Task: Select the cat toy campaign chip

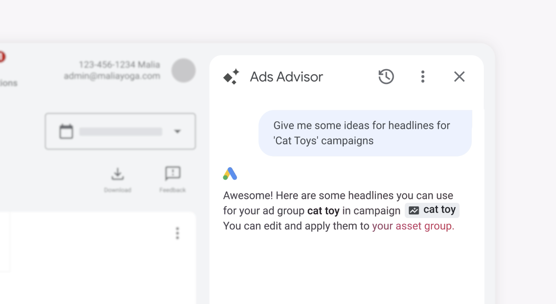Action: 432,210
